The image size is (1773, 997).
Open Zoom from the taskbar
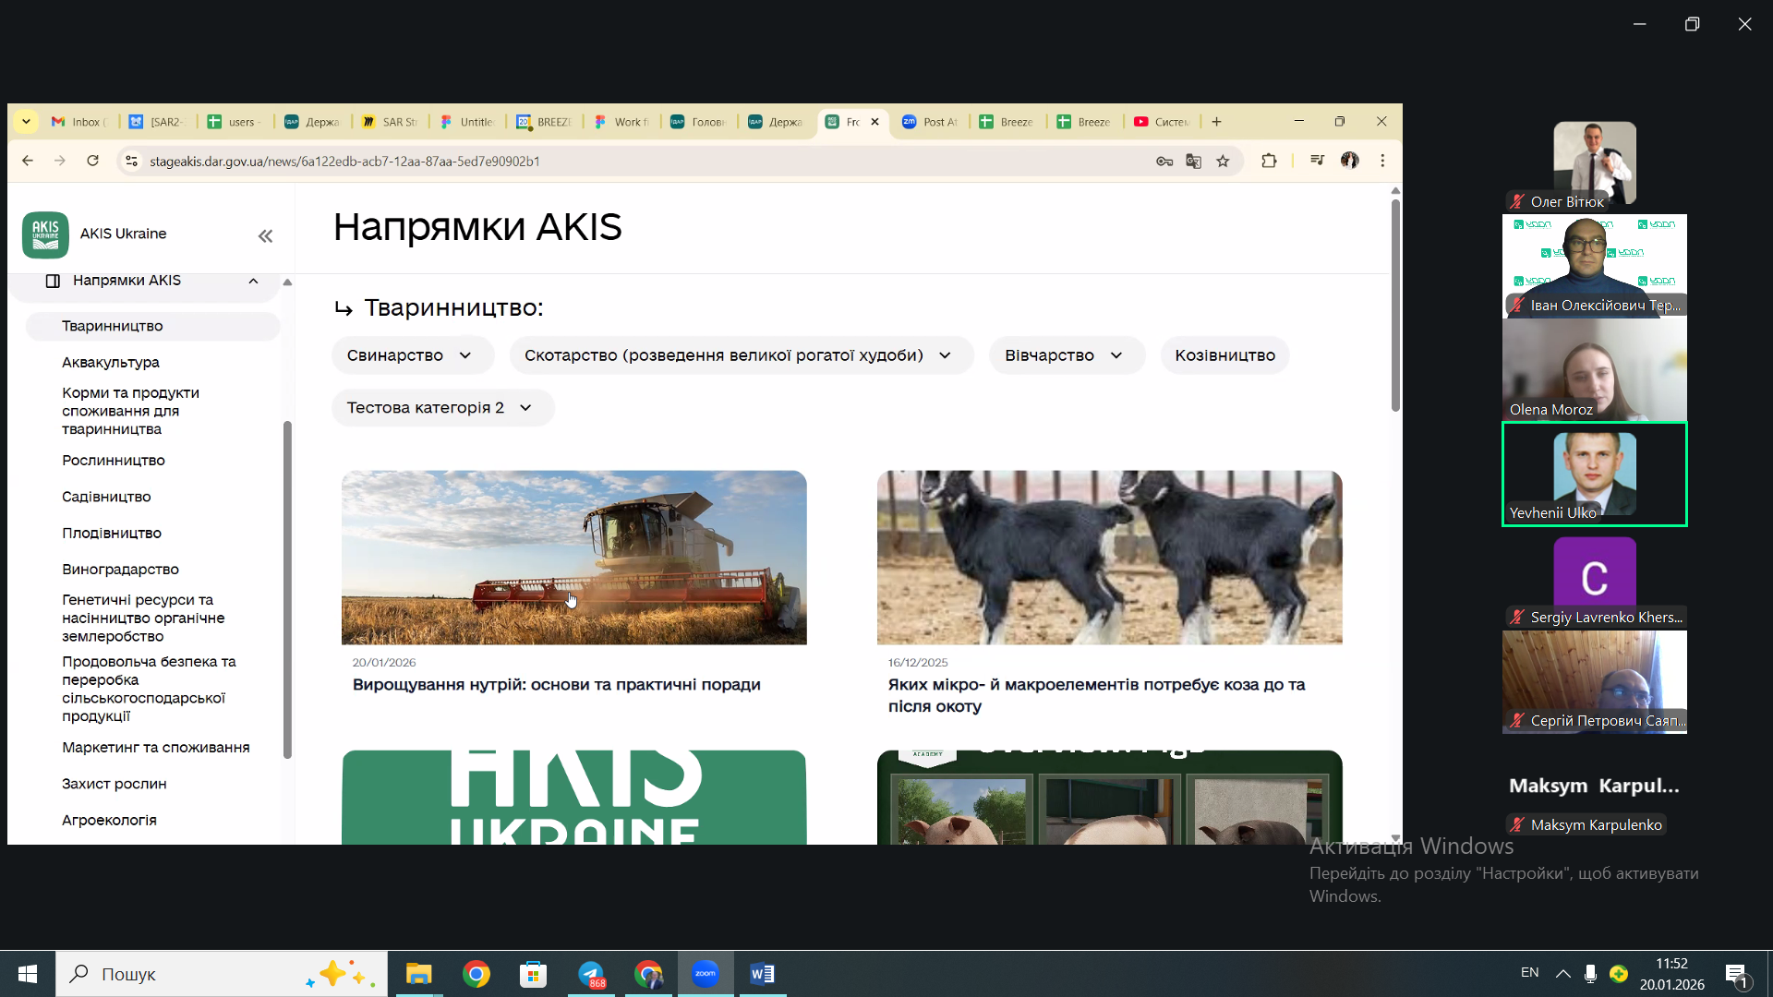[x=706, y=974]
